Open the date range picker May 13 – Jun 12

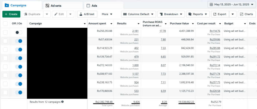[232, 5]
